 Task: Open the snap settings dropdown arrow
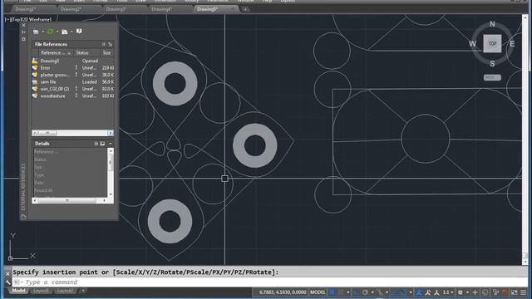click(x=347, y=292)
